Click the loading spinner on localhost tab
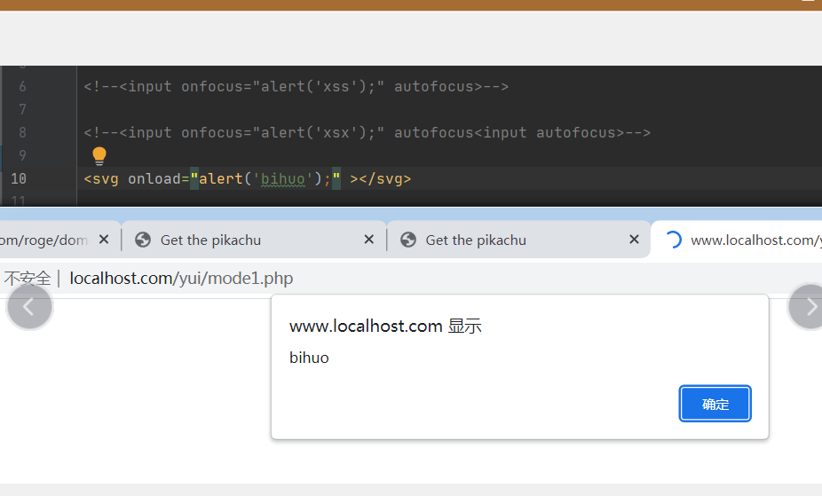 tap(674, 240)
